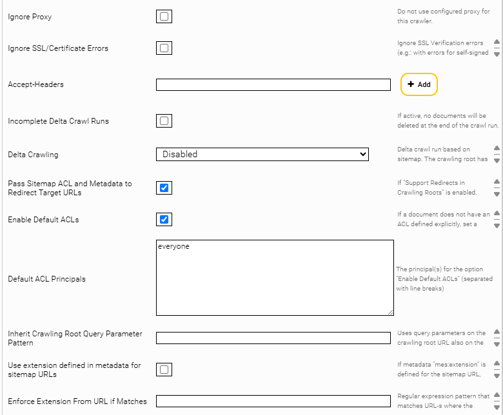Image resolution: width=503 pixels, height=415 pixels.
Task: Uncheck Pass Sitemap ACL and Metadata checkbox
Action: (164, 188)
